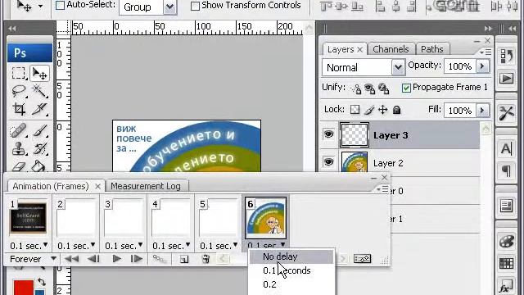Switch to the Paths tab
This screenshot has width=524, height=295.
point(431,49)
